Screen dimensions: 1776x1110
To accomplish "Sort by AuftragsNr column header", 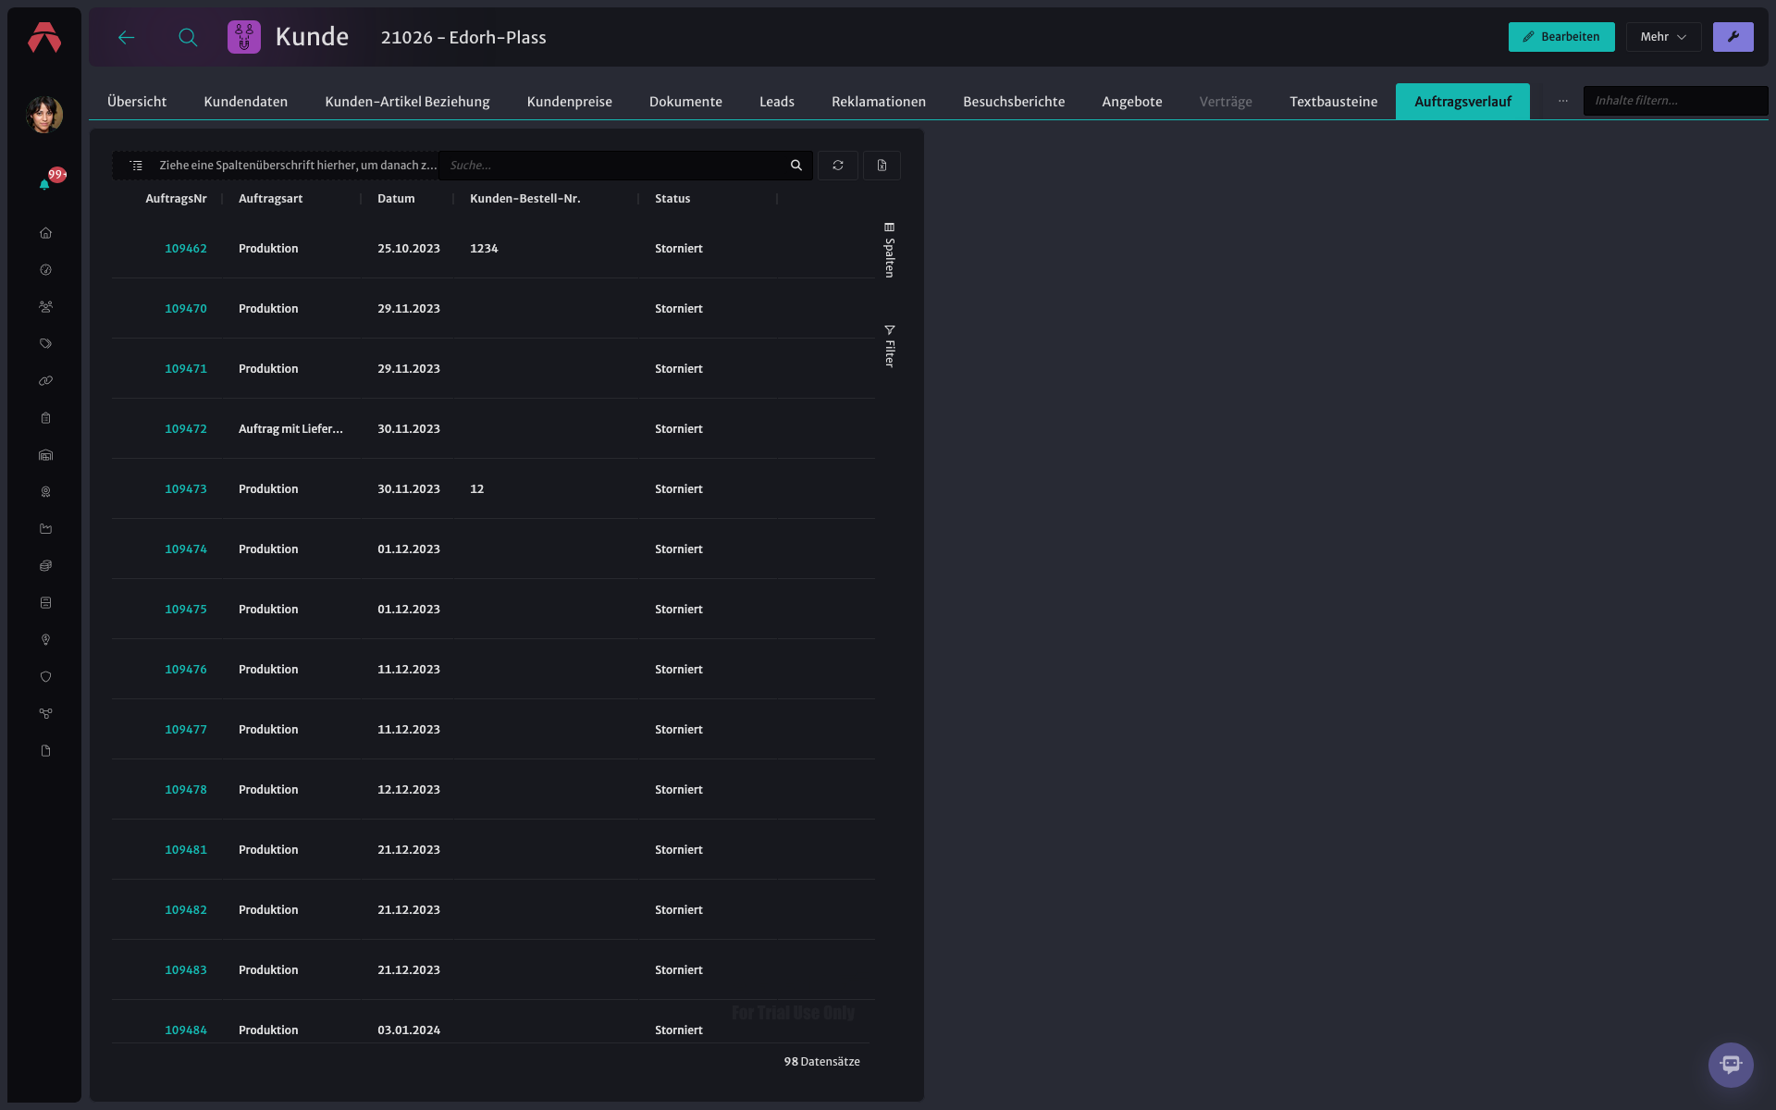I will 176,199.
